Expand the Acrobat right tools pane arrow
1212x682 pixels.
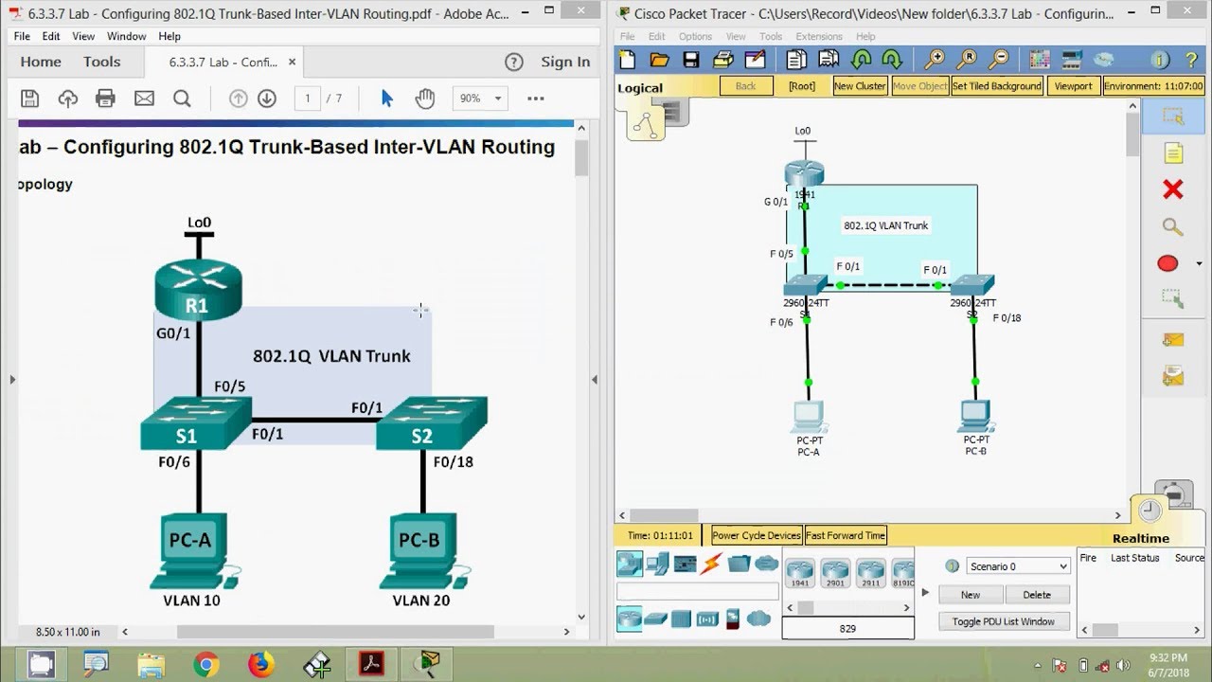[595, 380]
